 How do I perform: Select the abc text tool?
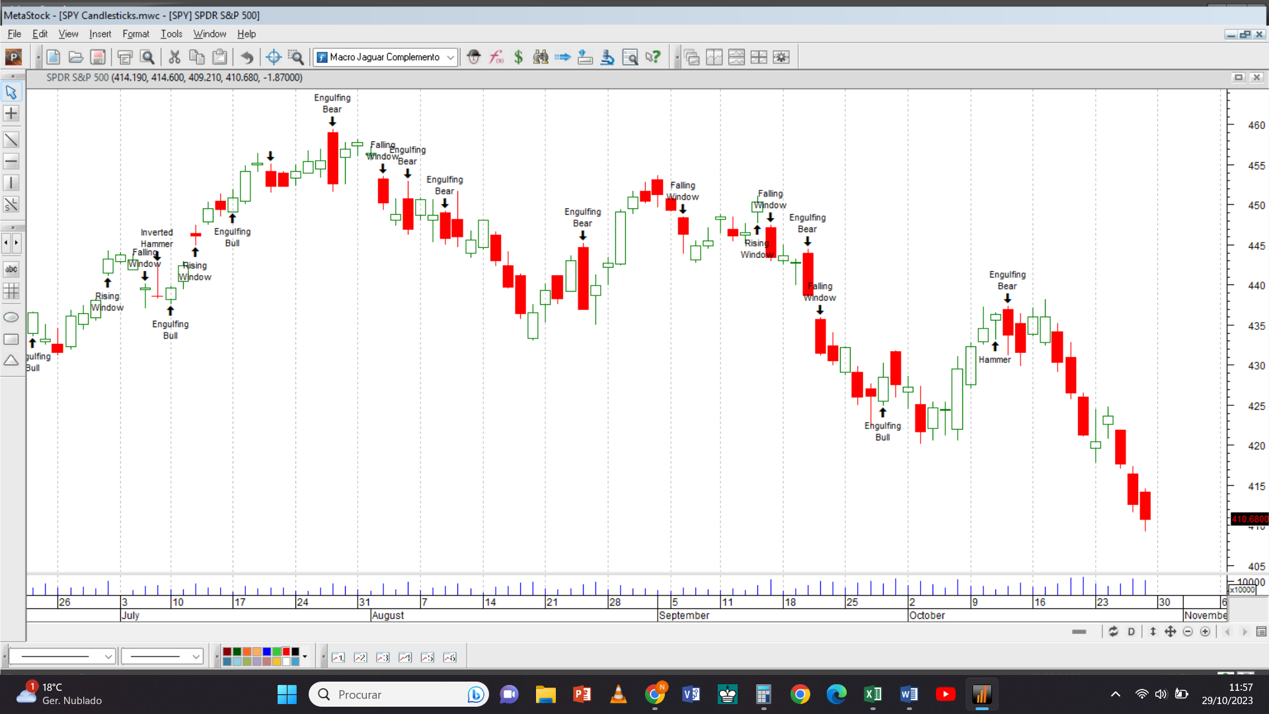tap(11, 269)
